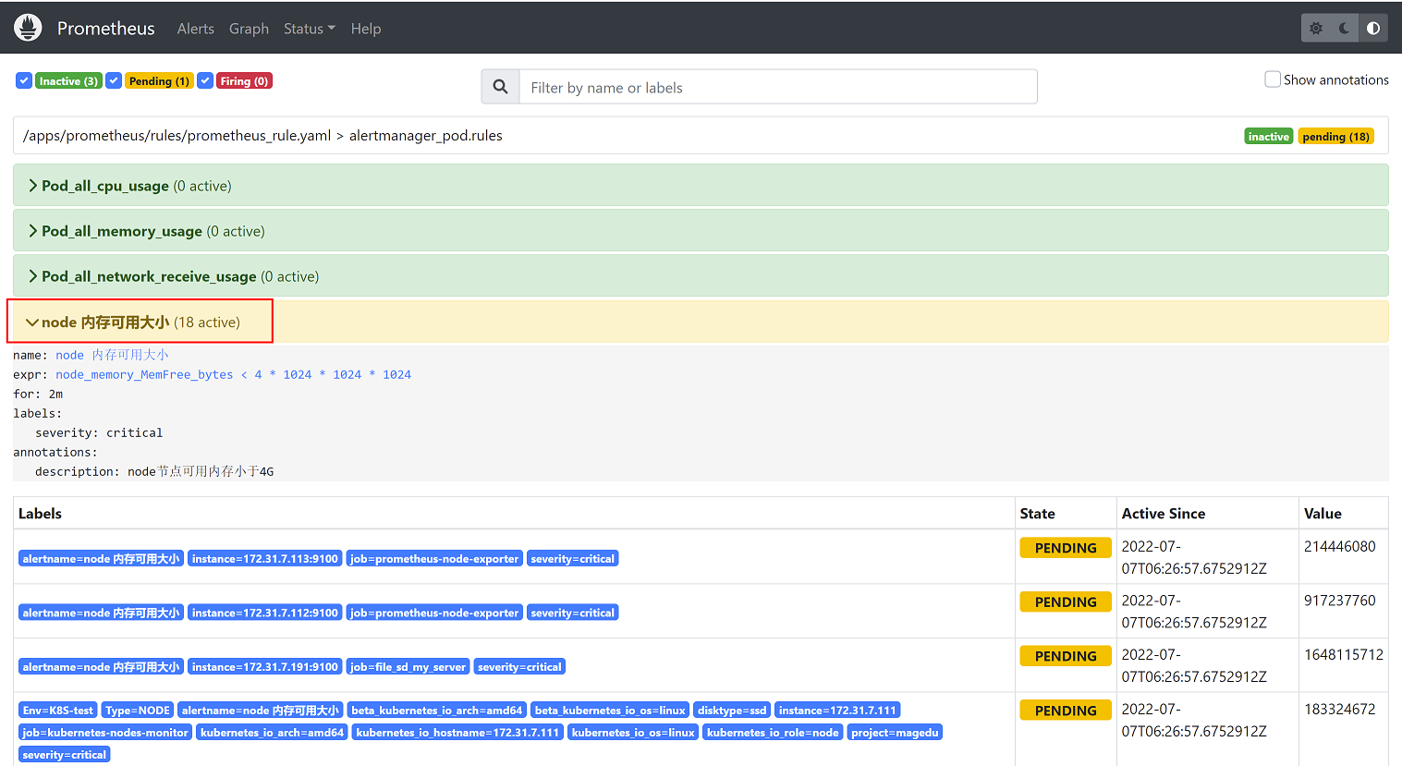Select browser-preferred contrast theme icon
Viewport: 1402px width, 766px height.
tap(1373, 29)
